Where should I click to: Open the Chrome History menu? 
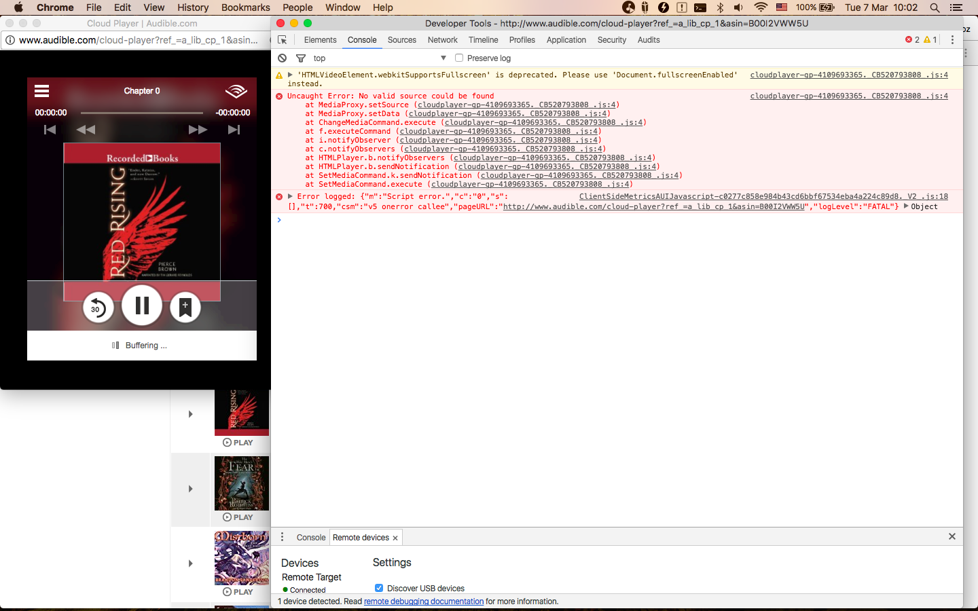point(193,7)
